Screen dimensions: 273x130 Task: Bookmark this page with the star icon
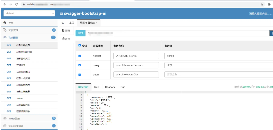click(x=262, y=5)
